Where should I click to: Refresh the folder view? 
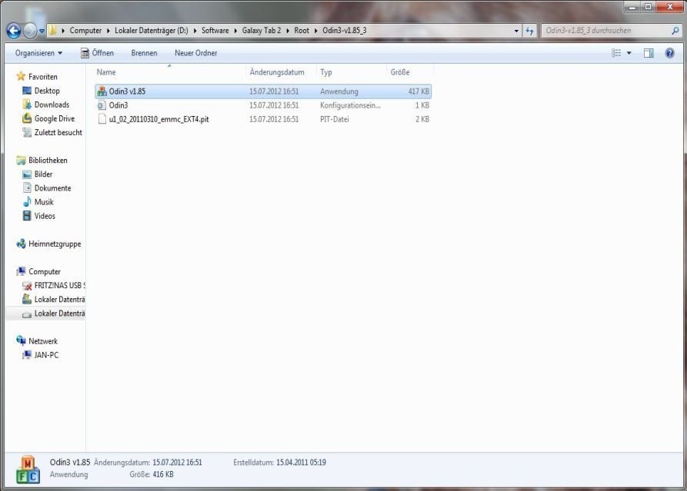(x=530, y=31)
